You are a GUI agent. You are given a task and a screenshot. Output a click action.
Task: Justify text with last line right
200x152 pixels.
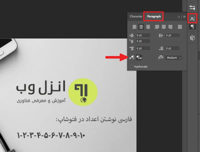pyautogui.click(x=170, y=27)
